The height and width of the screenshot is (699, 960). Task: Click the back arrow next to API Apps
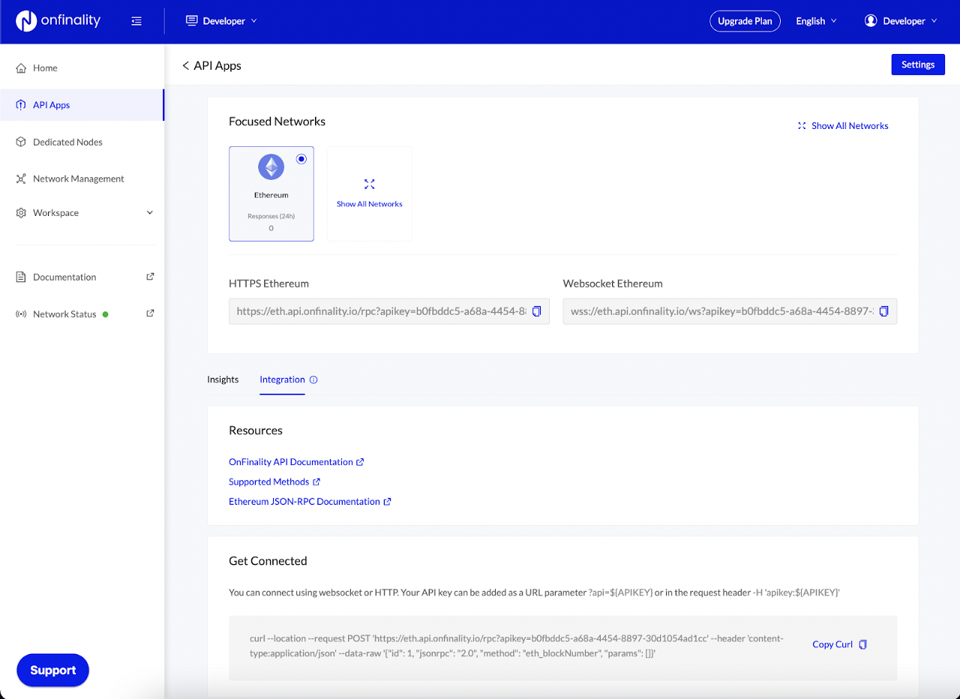[185, 66]
